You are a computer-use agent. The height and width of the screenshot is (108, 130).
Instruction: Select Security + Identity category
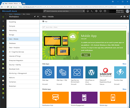click(x=23, y=65)
